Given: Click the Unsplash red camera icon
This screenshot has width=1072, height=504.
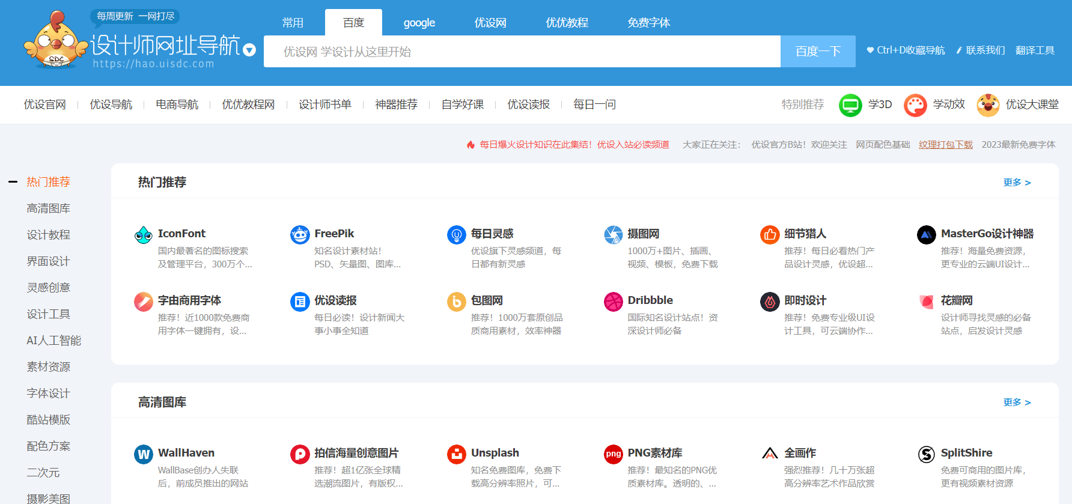Looking at the screenshot, I should (x=457, y=454).
